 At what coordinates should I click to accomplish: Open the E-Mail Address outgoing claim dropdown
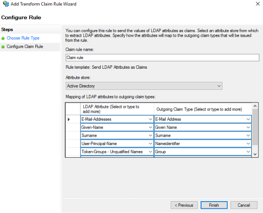coord(248,119)
